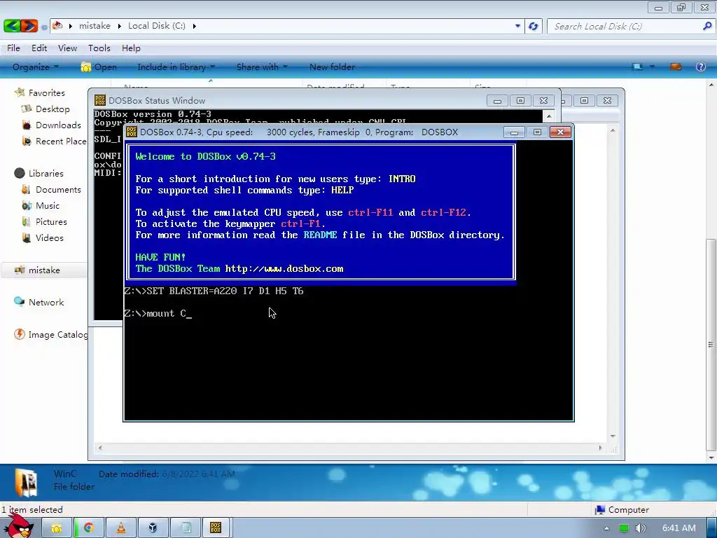The image size is (717, 538).
Task: Go forward with the orange arrow
Action: [29, 26]
